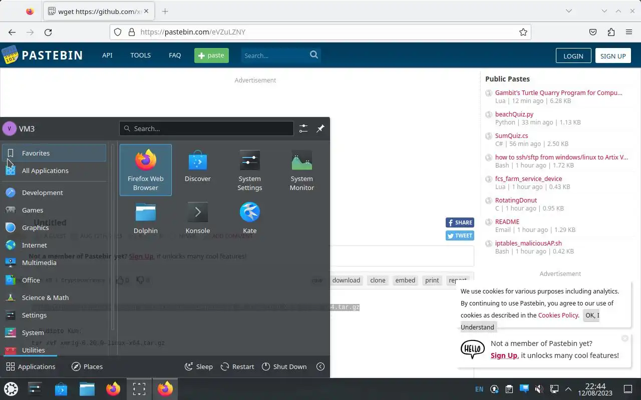
Task: Click download paste button
Action: tap(346, 280)
